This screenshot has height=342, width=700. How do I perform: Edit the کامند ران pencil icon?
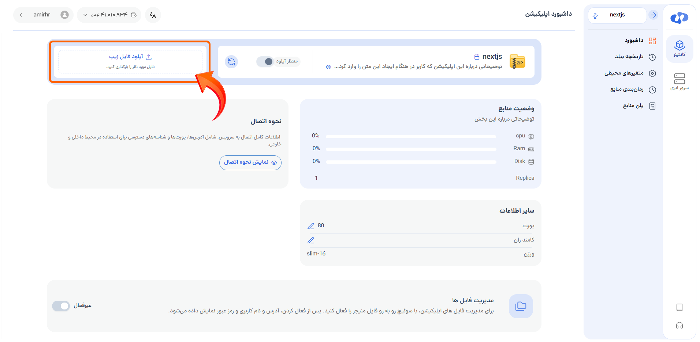pos(311,240)
